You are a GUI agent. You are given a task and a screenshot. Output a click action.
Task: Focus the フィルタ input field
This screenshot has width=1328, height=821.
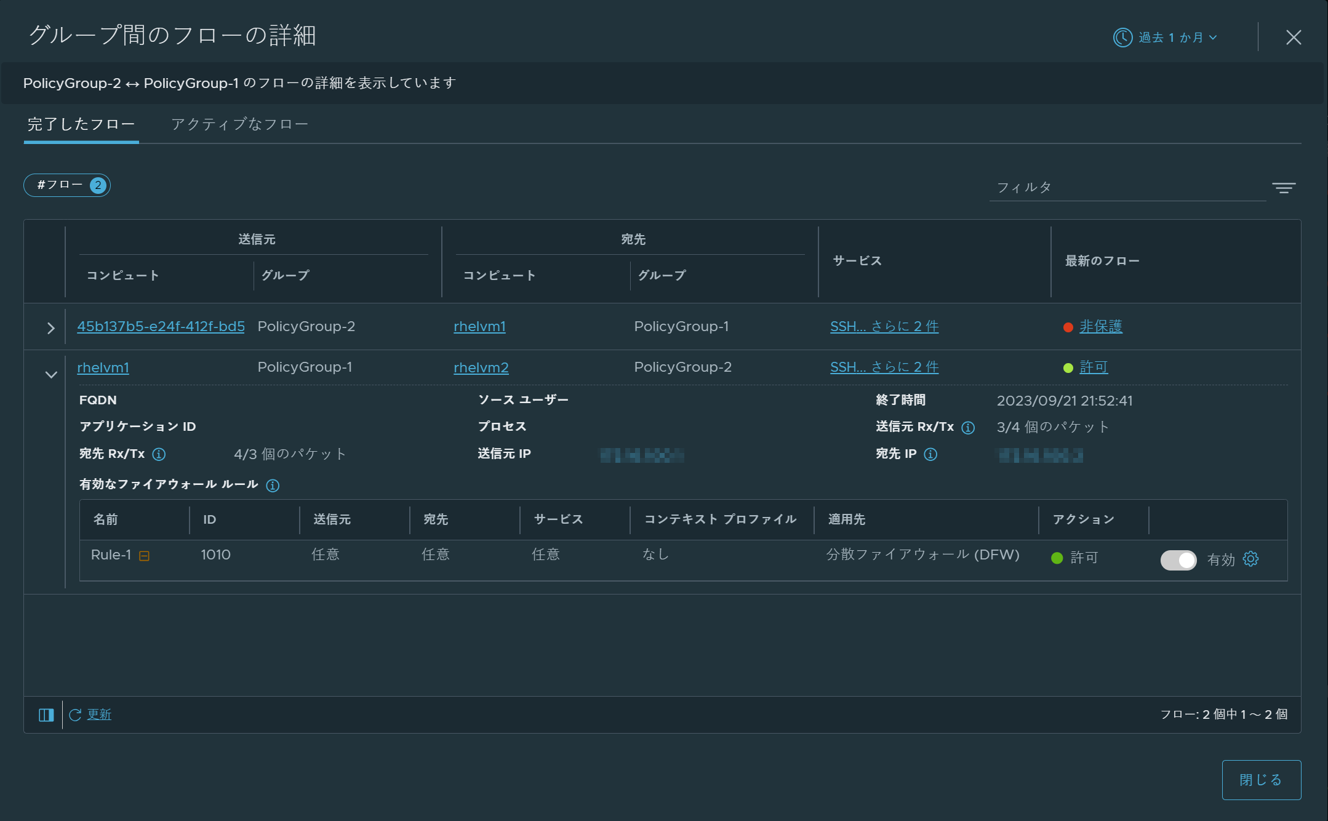[x=1127, y=188]
